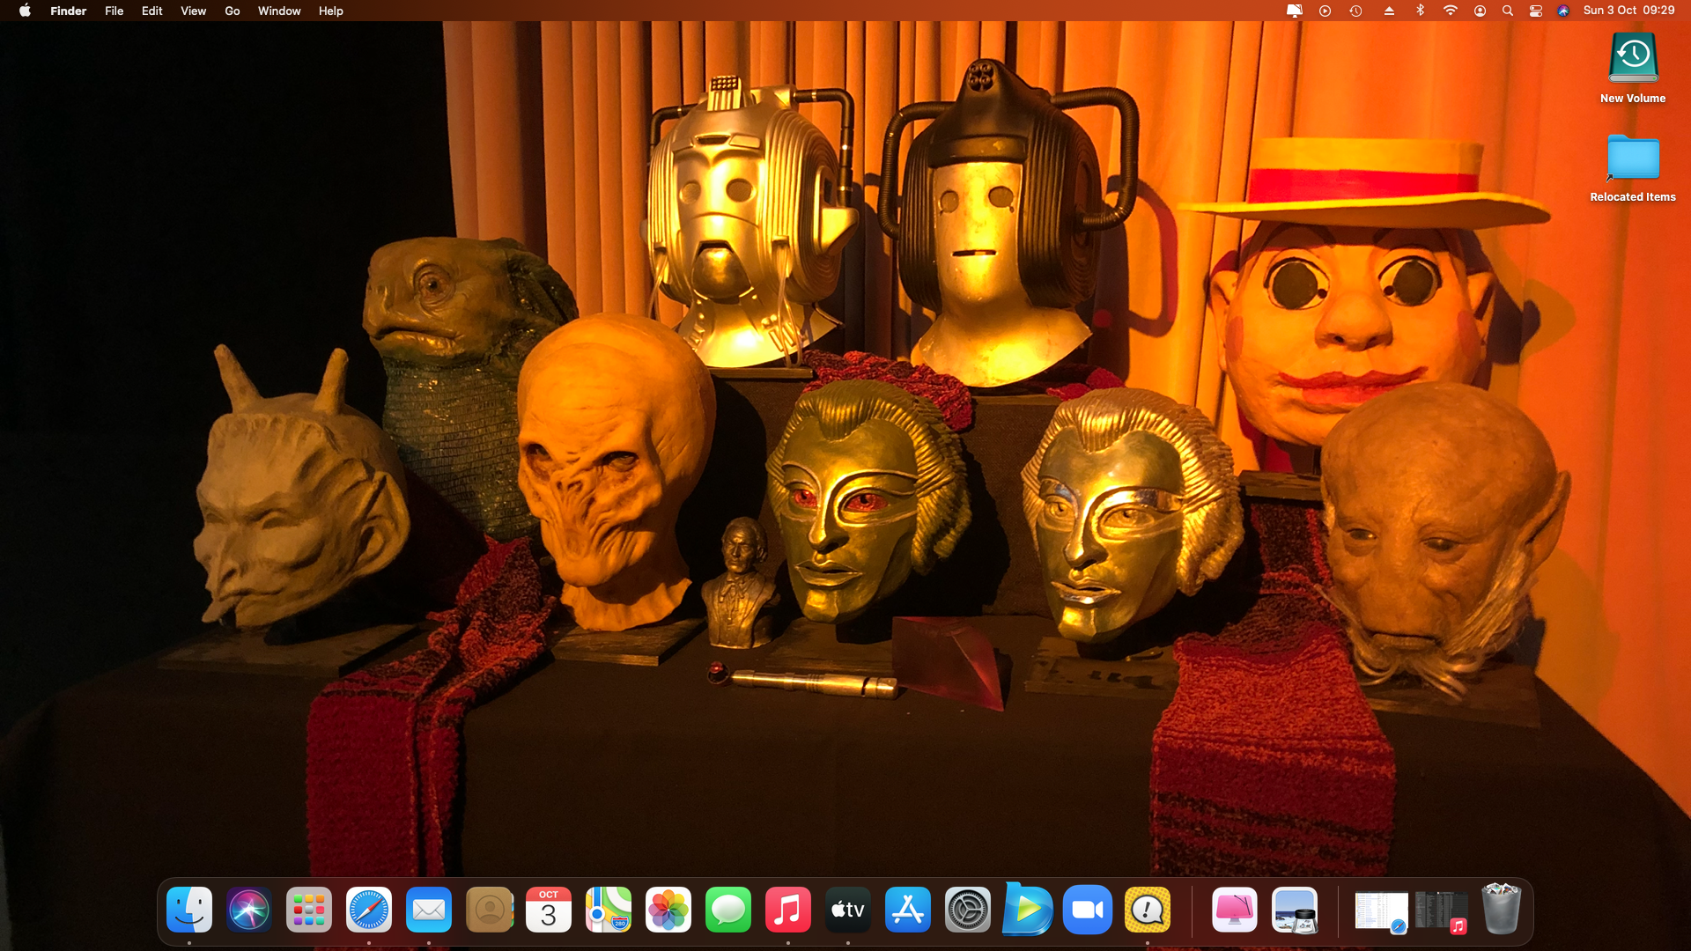The image size is (1691, 951).
Task: Click the CleanMyMac menu bar icon
Action: 1295,11
